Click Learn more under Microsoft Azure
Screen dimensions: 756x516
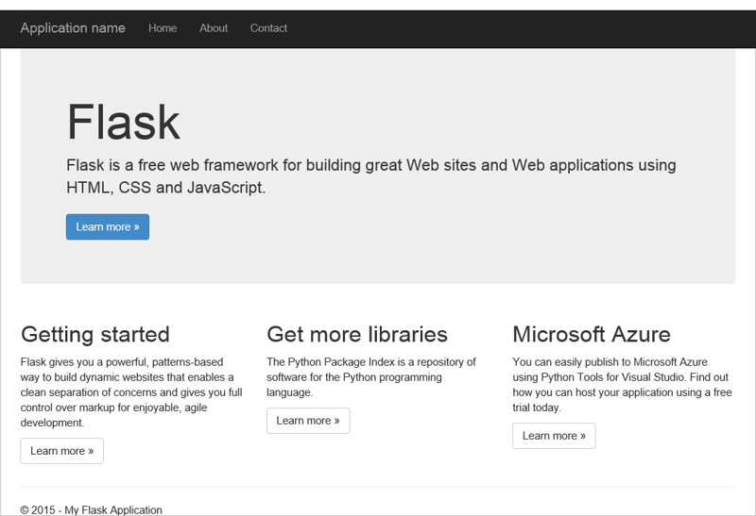coord(554,436)
